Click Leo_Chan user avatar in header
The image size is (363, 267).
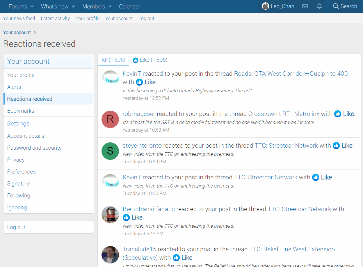(265, 6)
